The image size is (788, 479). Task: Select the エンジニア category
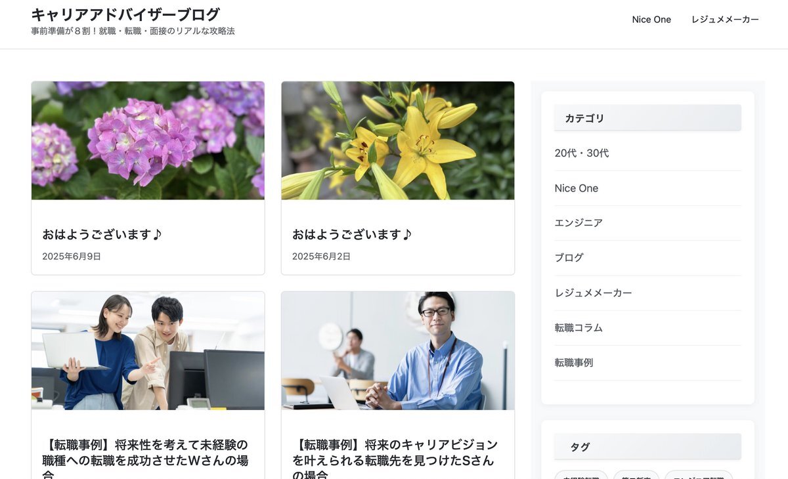click(579, 223)
